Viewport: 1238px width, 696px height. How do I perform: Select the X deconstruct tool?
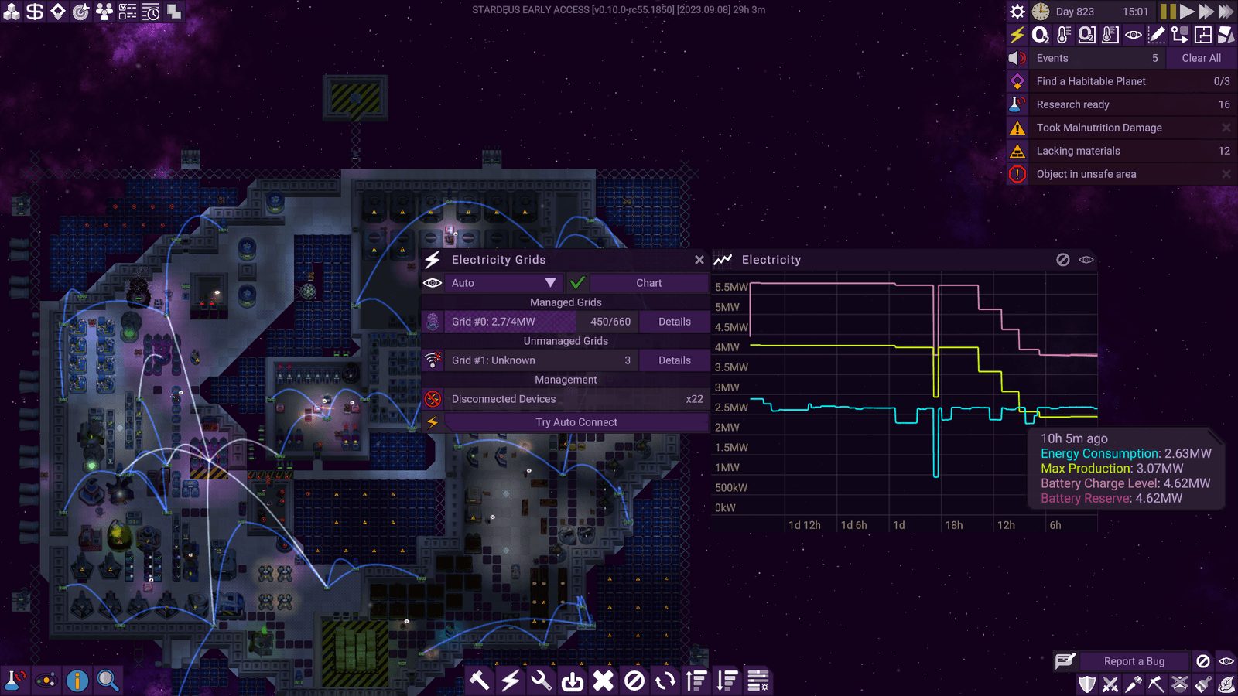(604, 681)
